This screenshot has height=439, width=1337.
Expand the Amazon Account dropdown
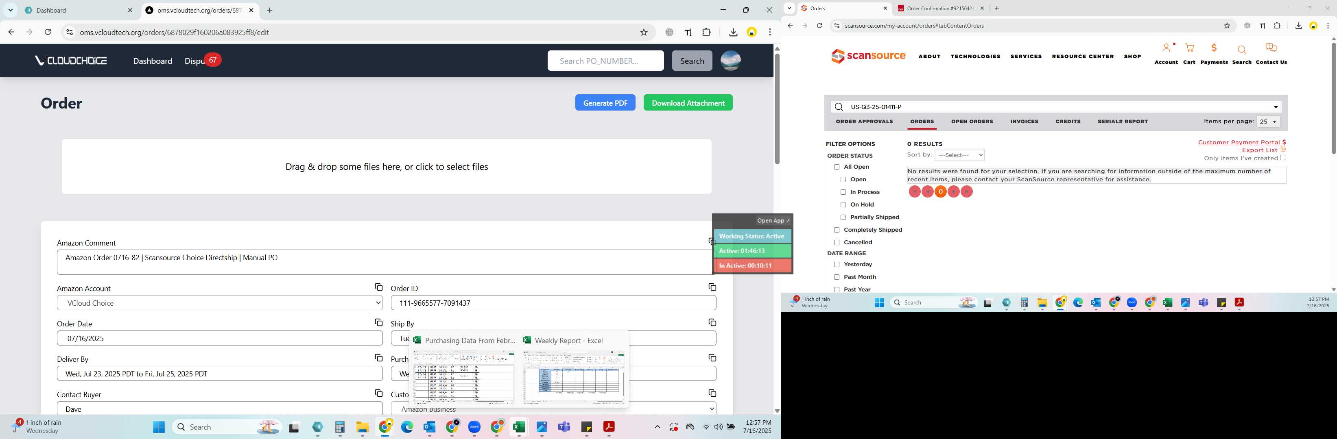click(220, 303)
